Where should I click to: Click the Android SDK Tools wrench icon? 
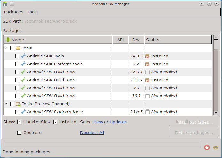click(23, 56)
